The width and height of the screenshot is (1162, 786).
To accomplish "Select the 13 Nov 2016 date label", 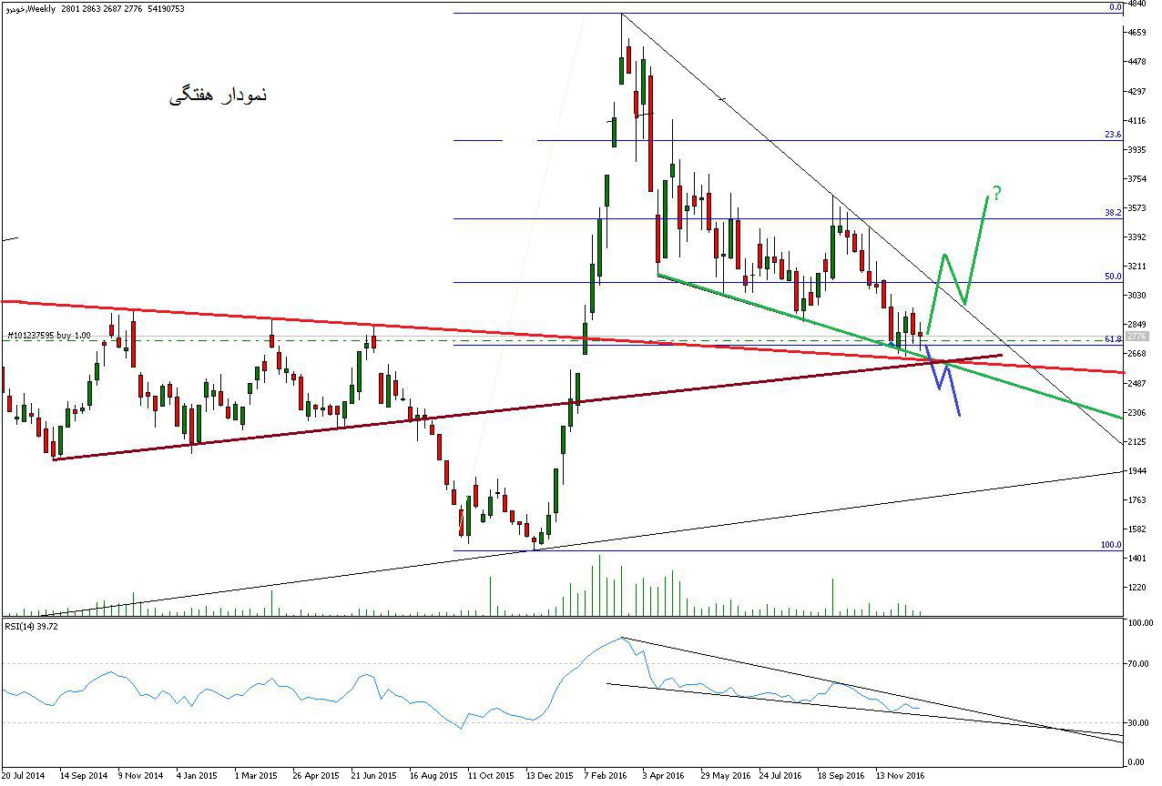I will coord(900,776).
